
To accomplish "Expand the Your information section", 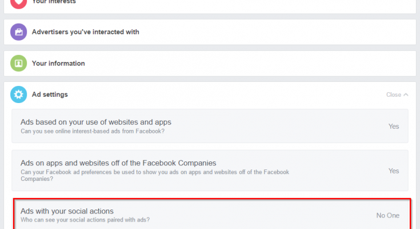I will (x=58, y=64).
